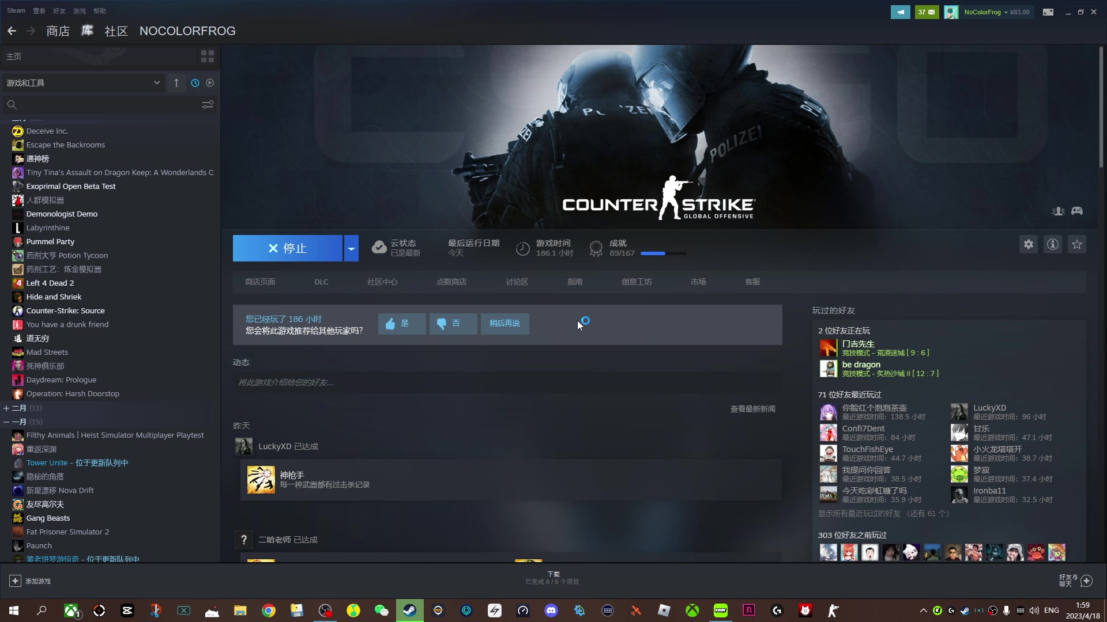The image size is (1107, 622).
Task: Open the 查看 menu
Action: point(39,11)
